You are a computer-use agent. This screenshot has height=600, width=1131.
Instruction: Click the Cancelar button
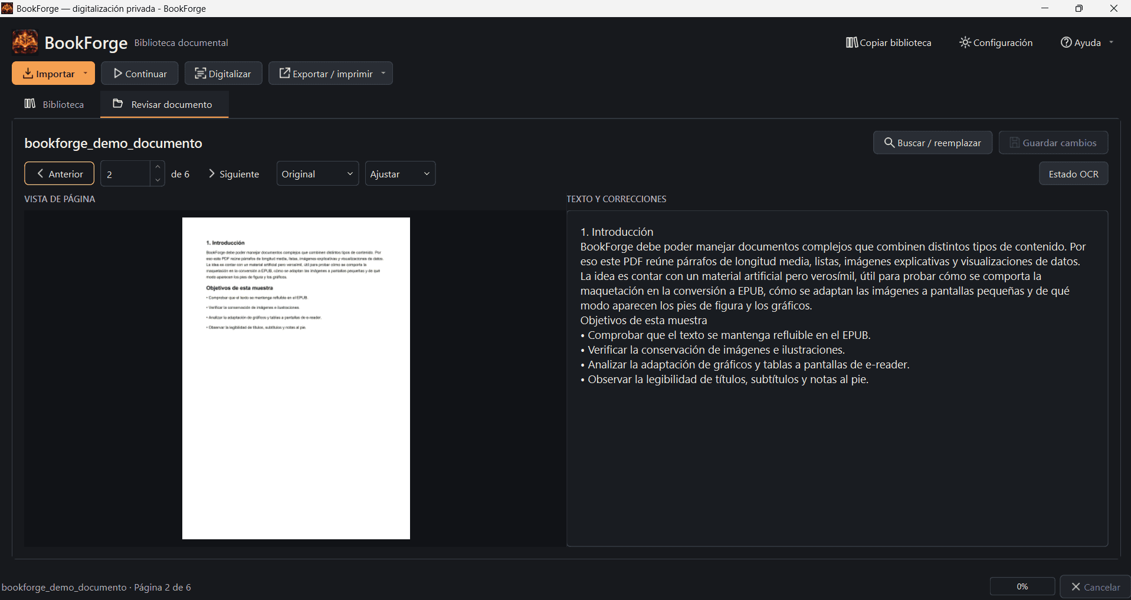[1095, 587]
